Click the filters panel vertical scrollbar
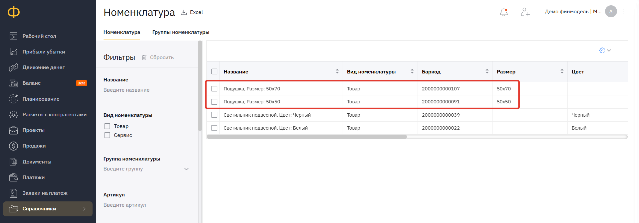The height and width of the screenshot is (223, 639). click(x=200, y=86)
